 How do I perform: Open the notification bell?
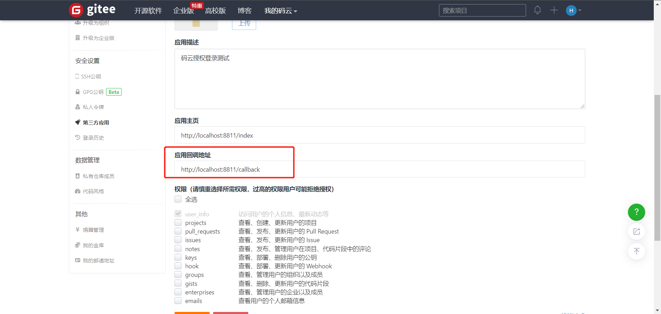click(537, 10)
